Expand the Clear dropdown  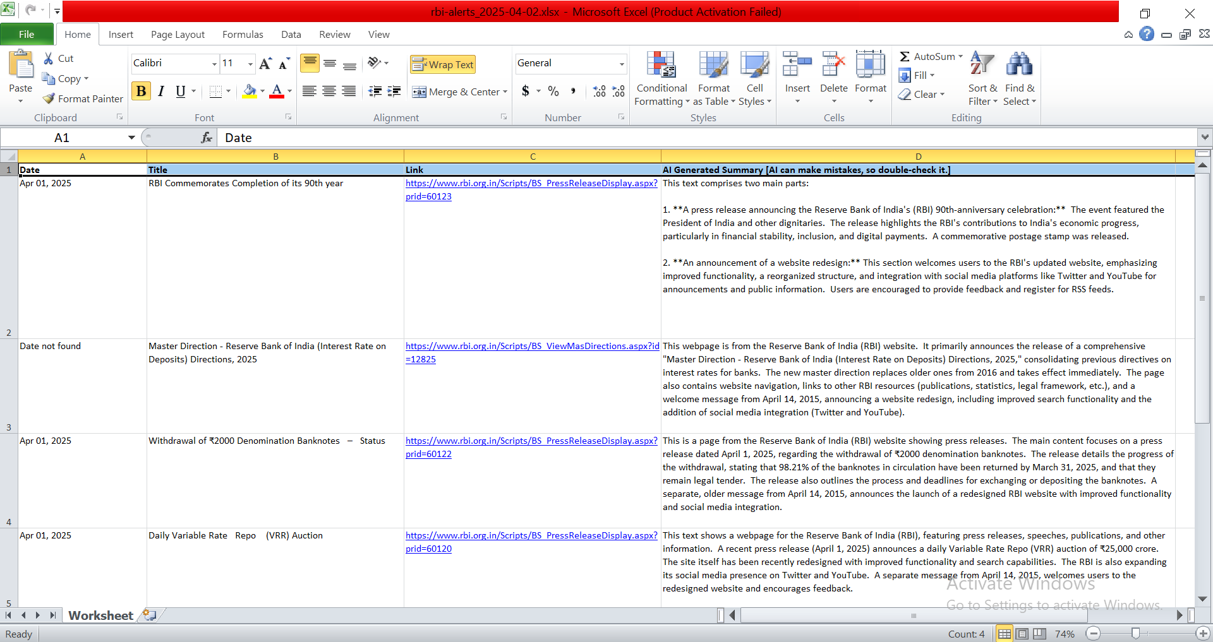tap(942, 94)
